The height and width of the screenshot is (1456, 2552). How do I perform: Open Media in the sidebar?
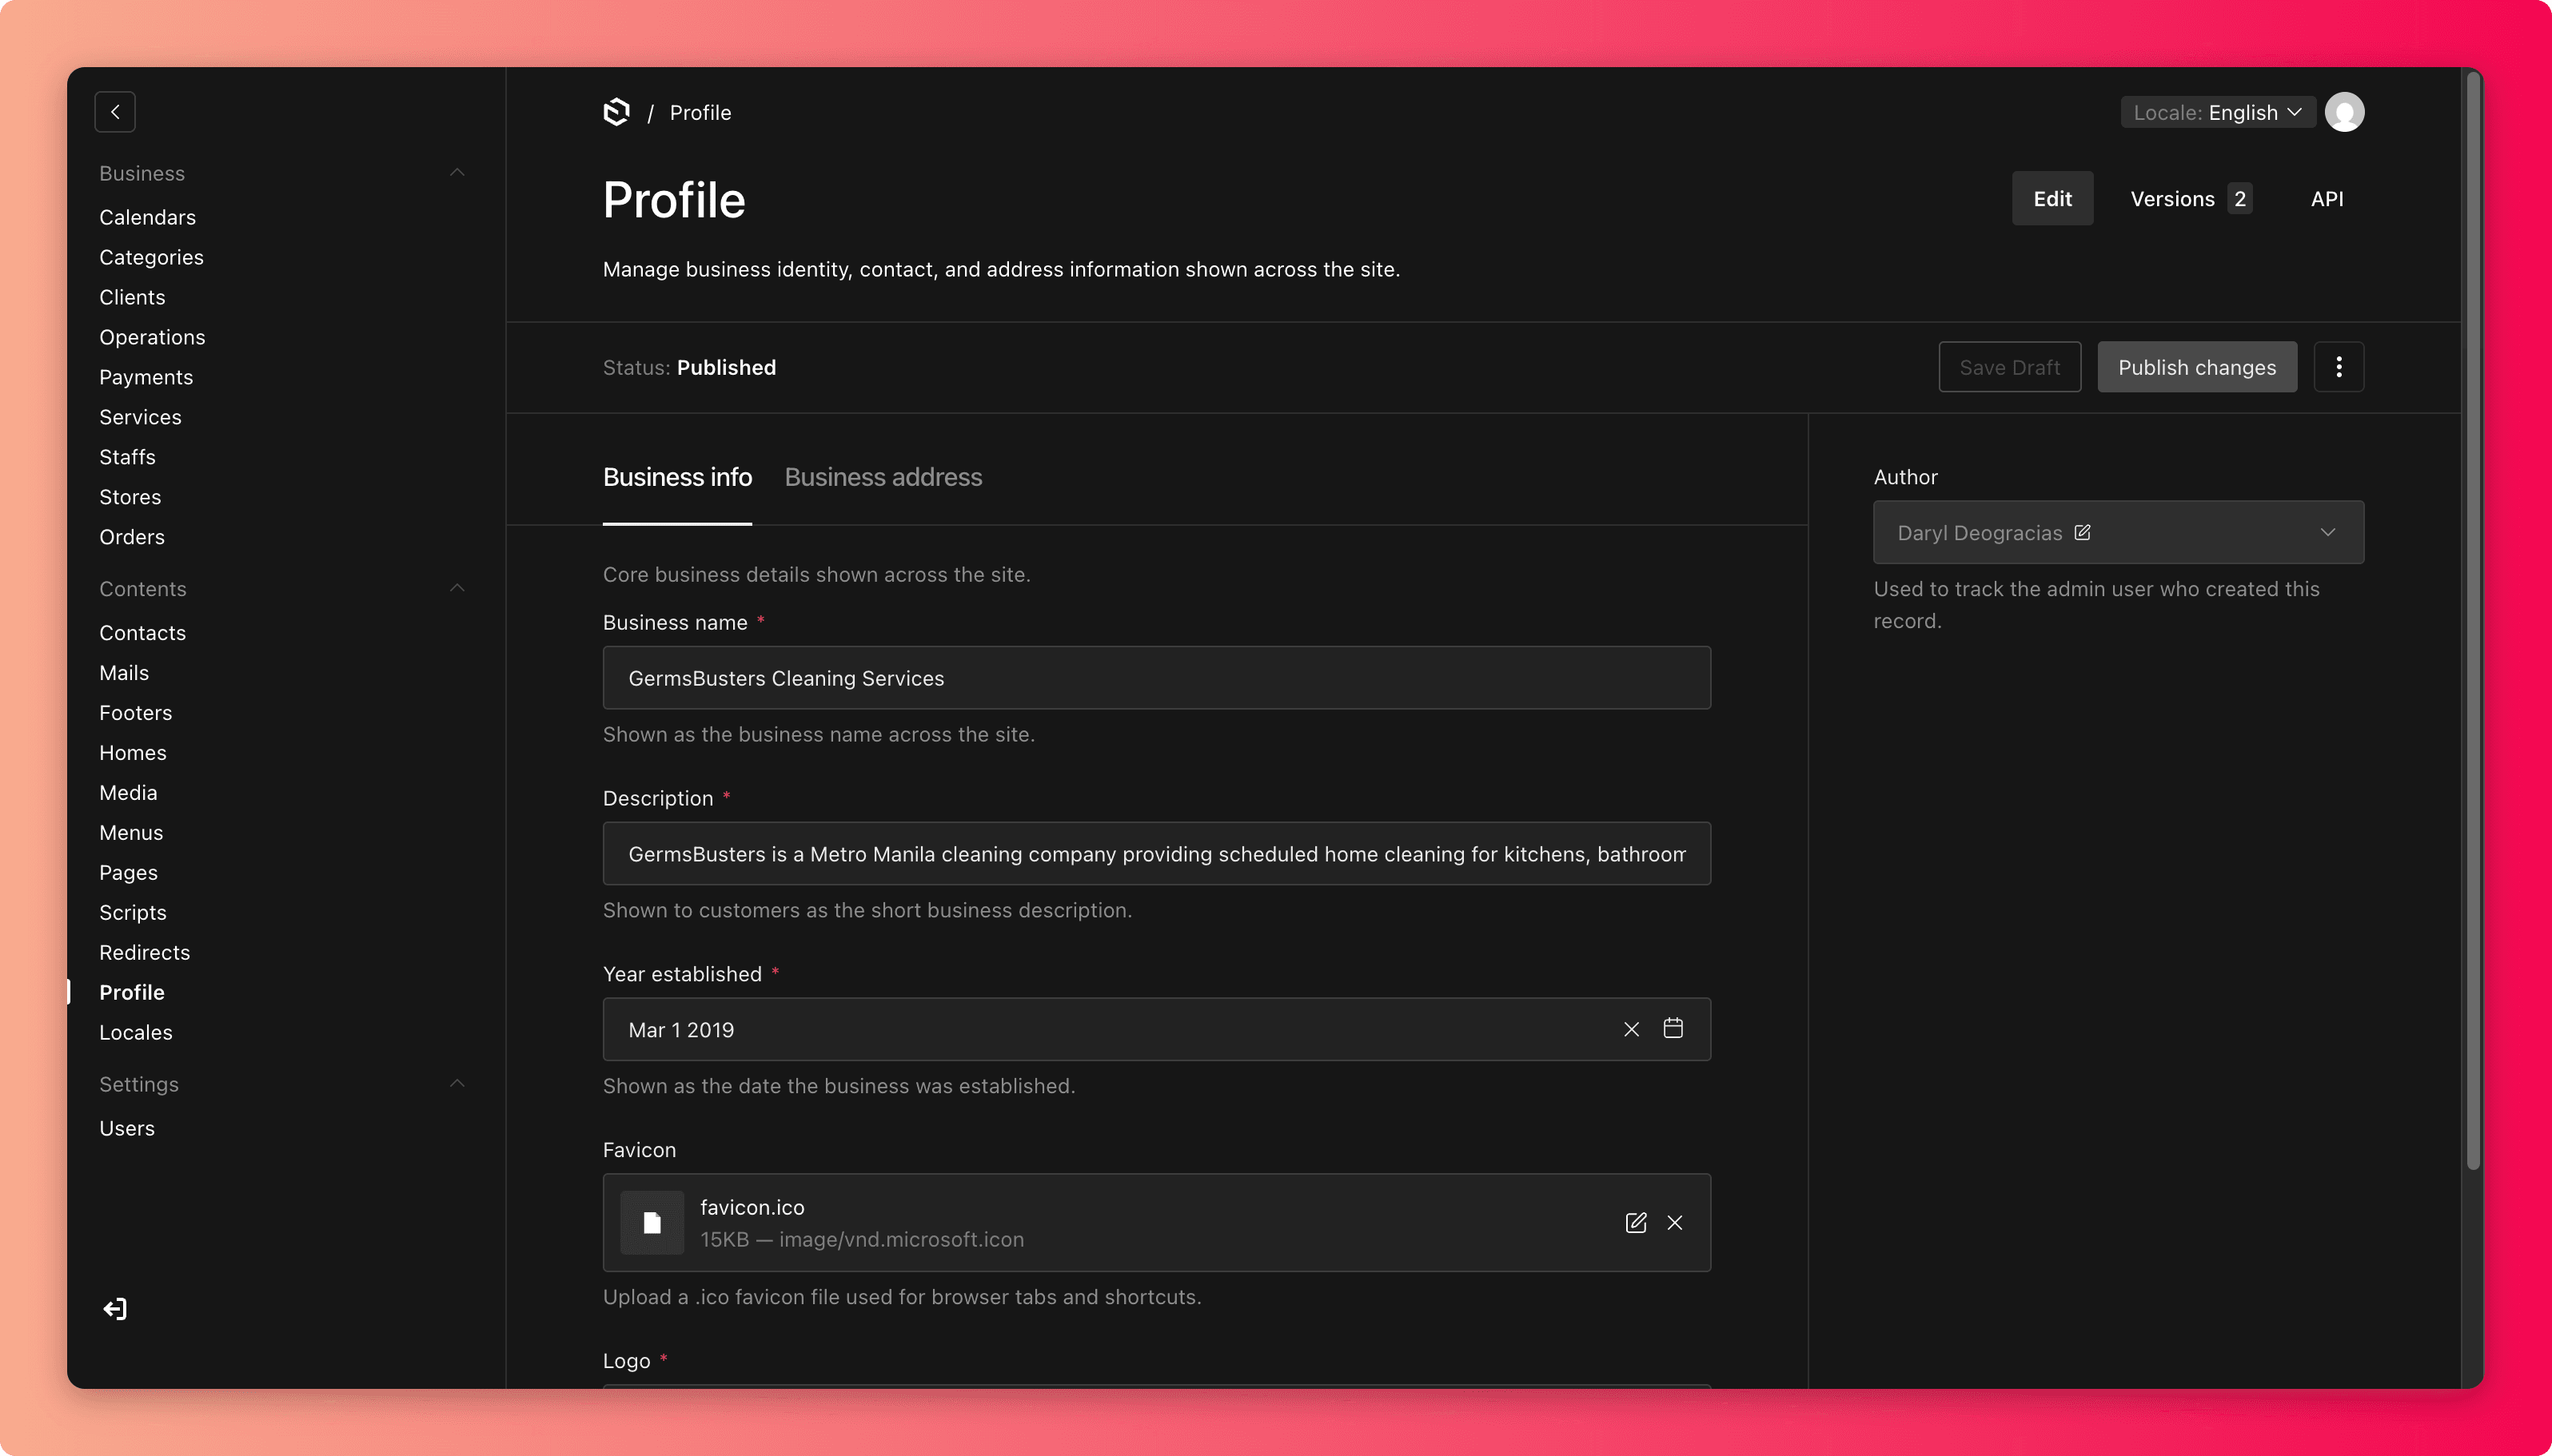[128, 793]
